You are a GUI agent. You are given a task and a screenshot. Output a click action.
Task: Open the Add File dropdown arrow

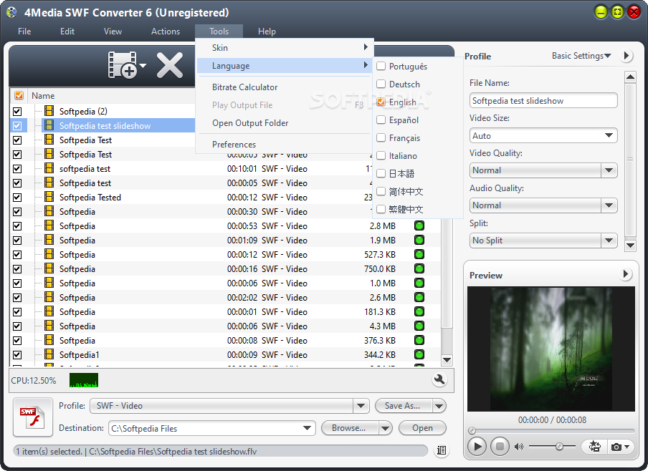click(x=143, y=66)
